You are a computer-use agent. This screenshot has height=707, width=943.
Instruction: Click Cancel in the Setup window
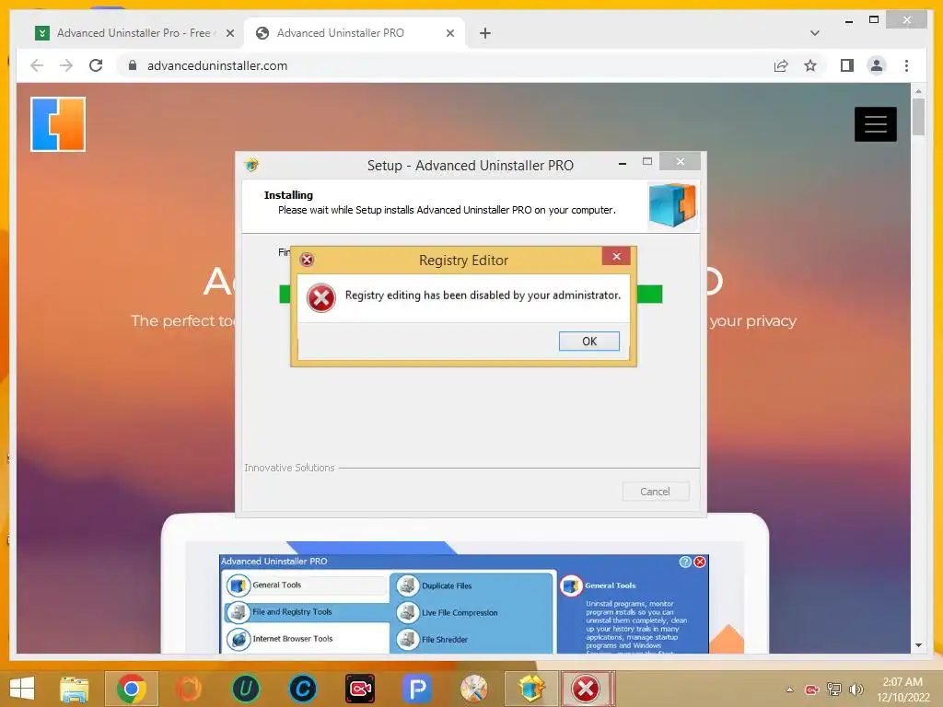[655, 492]
